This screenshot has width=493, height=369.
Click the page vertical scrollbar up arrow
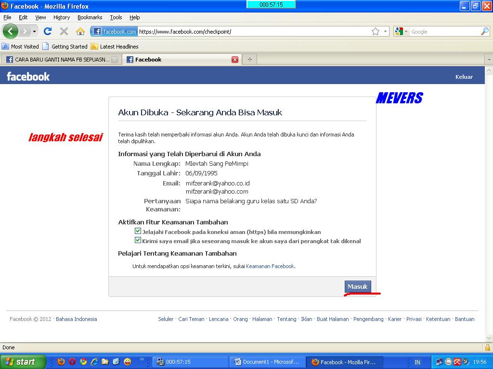[x=489, y=70]
